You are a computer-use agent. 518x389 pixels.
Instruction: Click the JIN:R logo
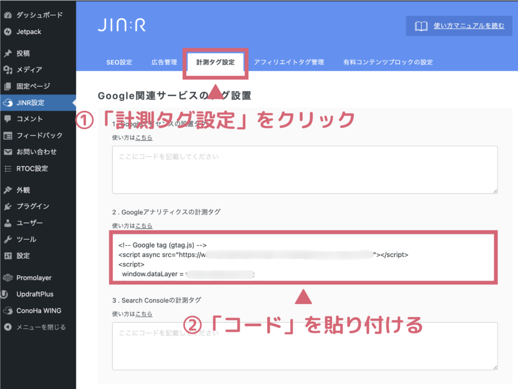121,25
